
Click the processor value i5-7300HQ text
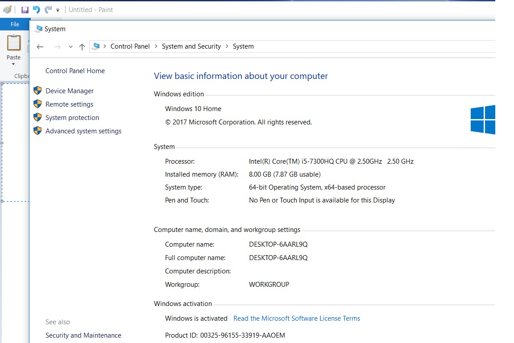pos(331,161)
